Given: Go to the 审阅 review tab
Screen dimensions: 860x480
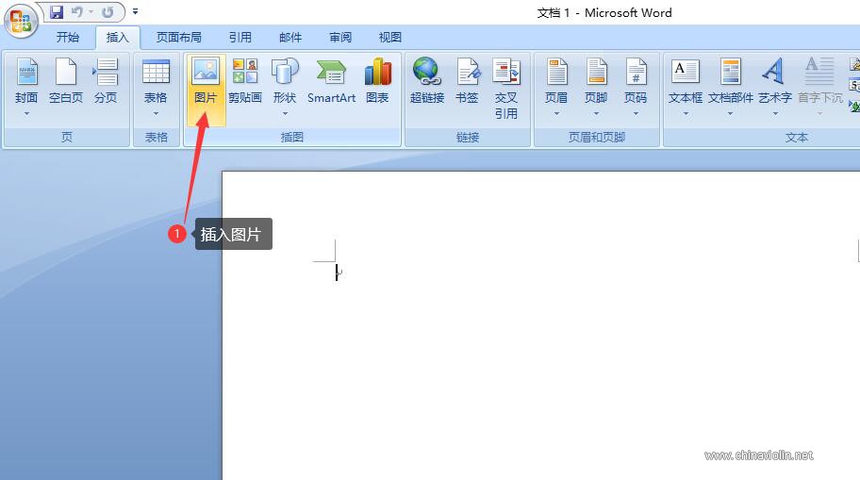Looking at the screenshot, I should point(340,38).
